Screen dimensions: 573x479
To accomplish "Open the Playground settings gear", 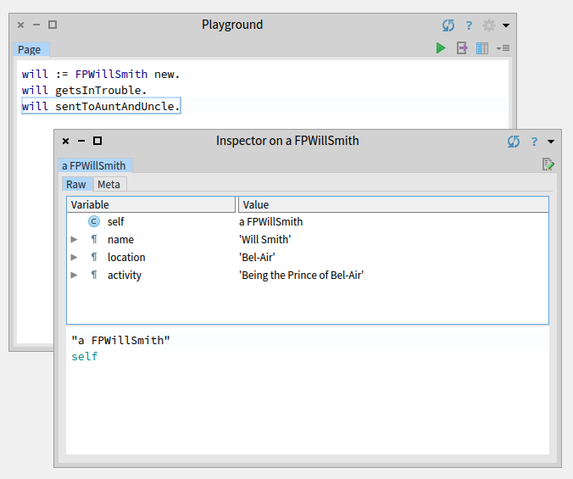I will pyautogui.click(x=488, y=25).
